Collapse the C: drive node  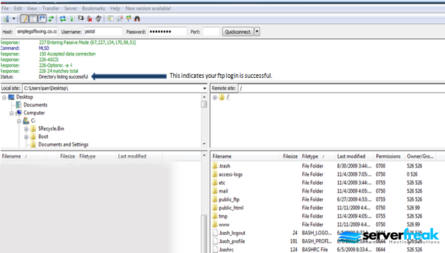[19, 122]
